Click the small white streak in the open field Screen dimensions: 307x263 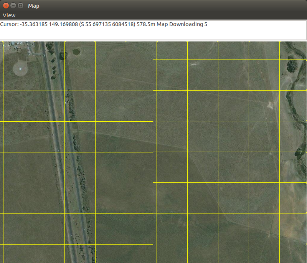[193, 64]
